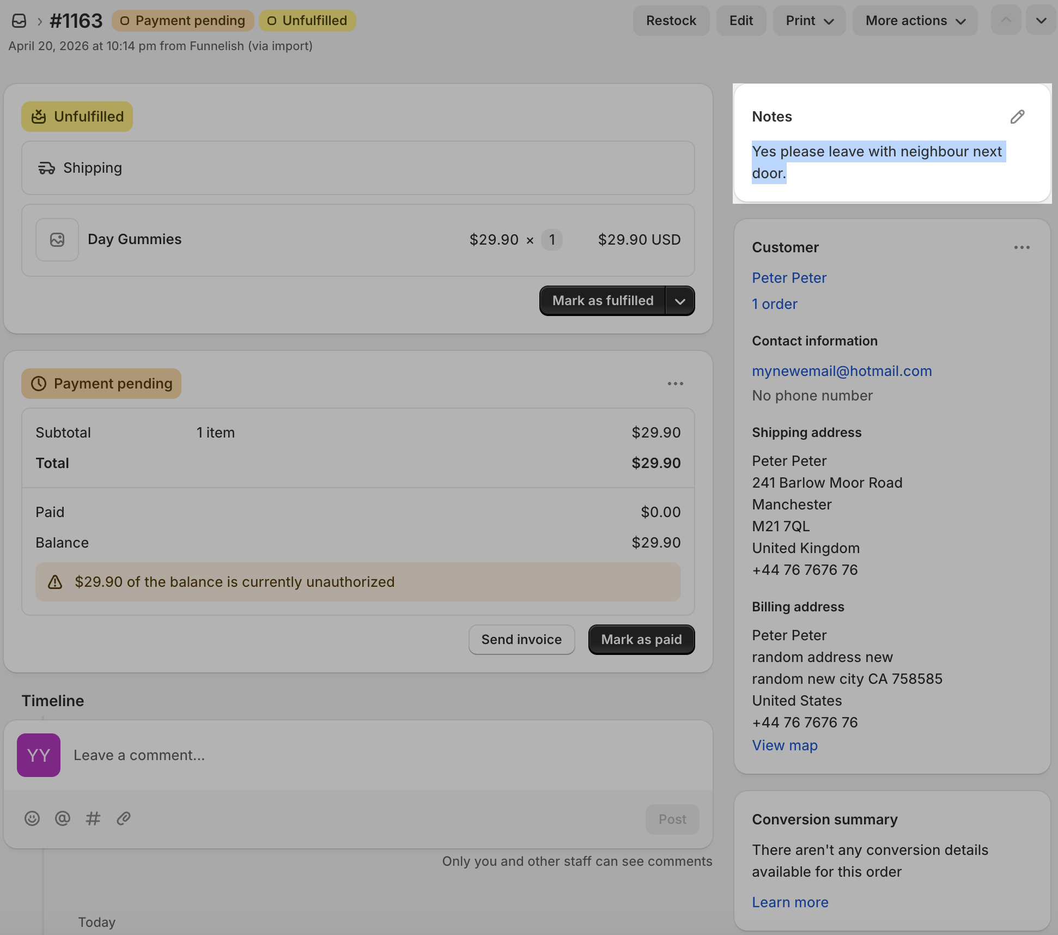This screenshot has width=1058, height=935.
Task: Click the orders inbox icon in breadcrumb
Action: coord(19,21)
